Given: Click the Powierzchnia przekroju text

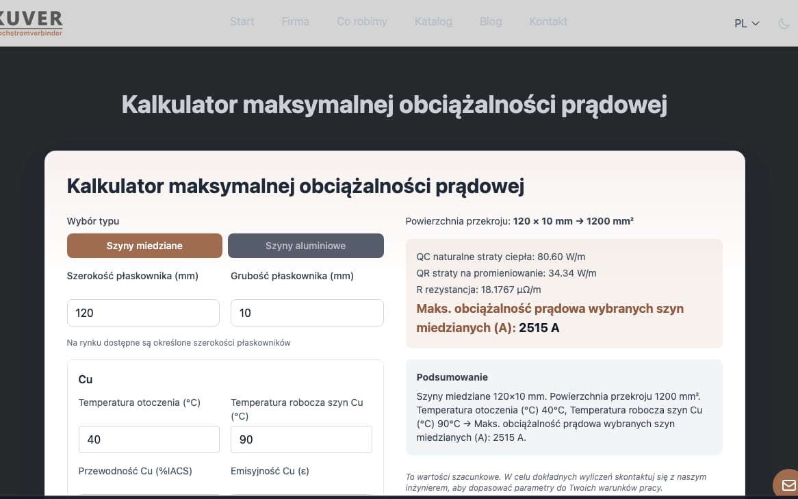Looking at the screenshot, I should 519,222.
